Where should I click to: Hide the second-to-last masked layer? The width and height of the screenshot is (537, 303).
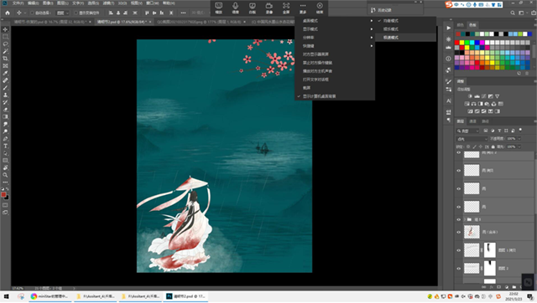click(x=459, y=250)
